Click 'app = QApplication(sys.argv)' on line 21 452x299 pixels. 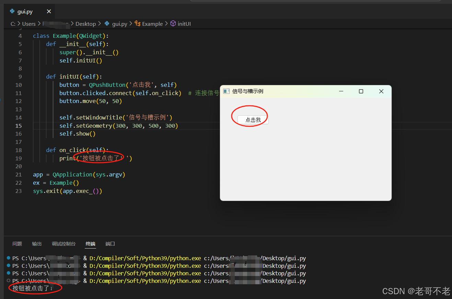pos(79,174)
